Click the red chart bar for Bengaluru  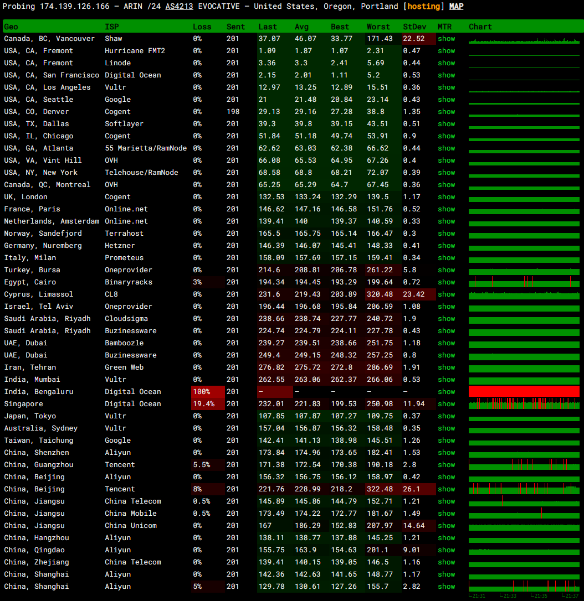point(524,391)
